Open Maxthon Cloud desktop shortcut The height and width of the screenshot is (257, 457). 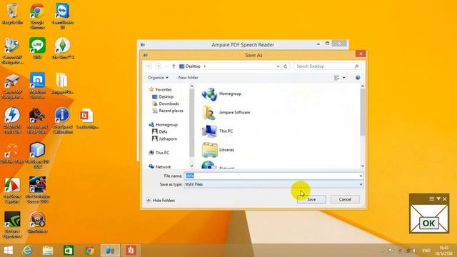point(37,86)
